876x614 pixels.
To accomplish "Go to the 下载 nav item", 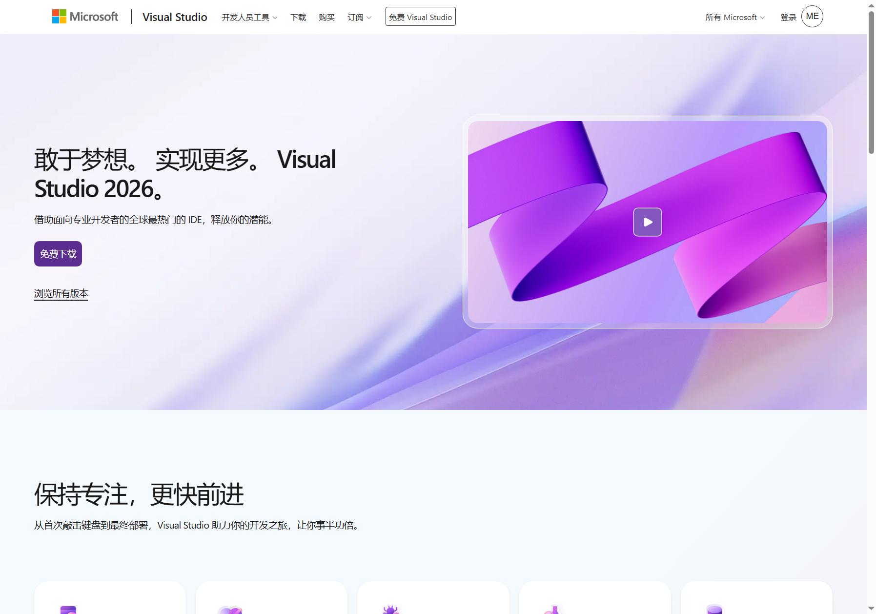I will pos(298,18).
